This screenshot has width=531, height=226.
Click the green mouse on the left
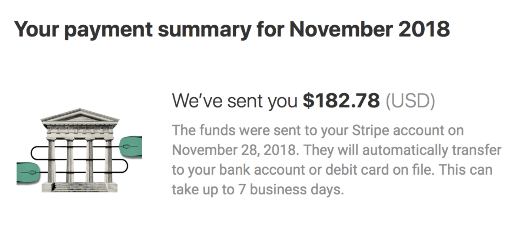point(28,172)
